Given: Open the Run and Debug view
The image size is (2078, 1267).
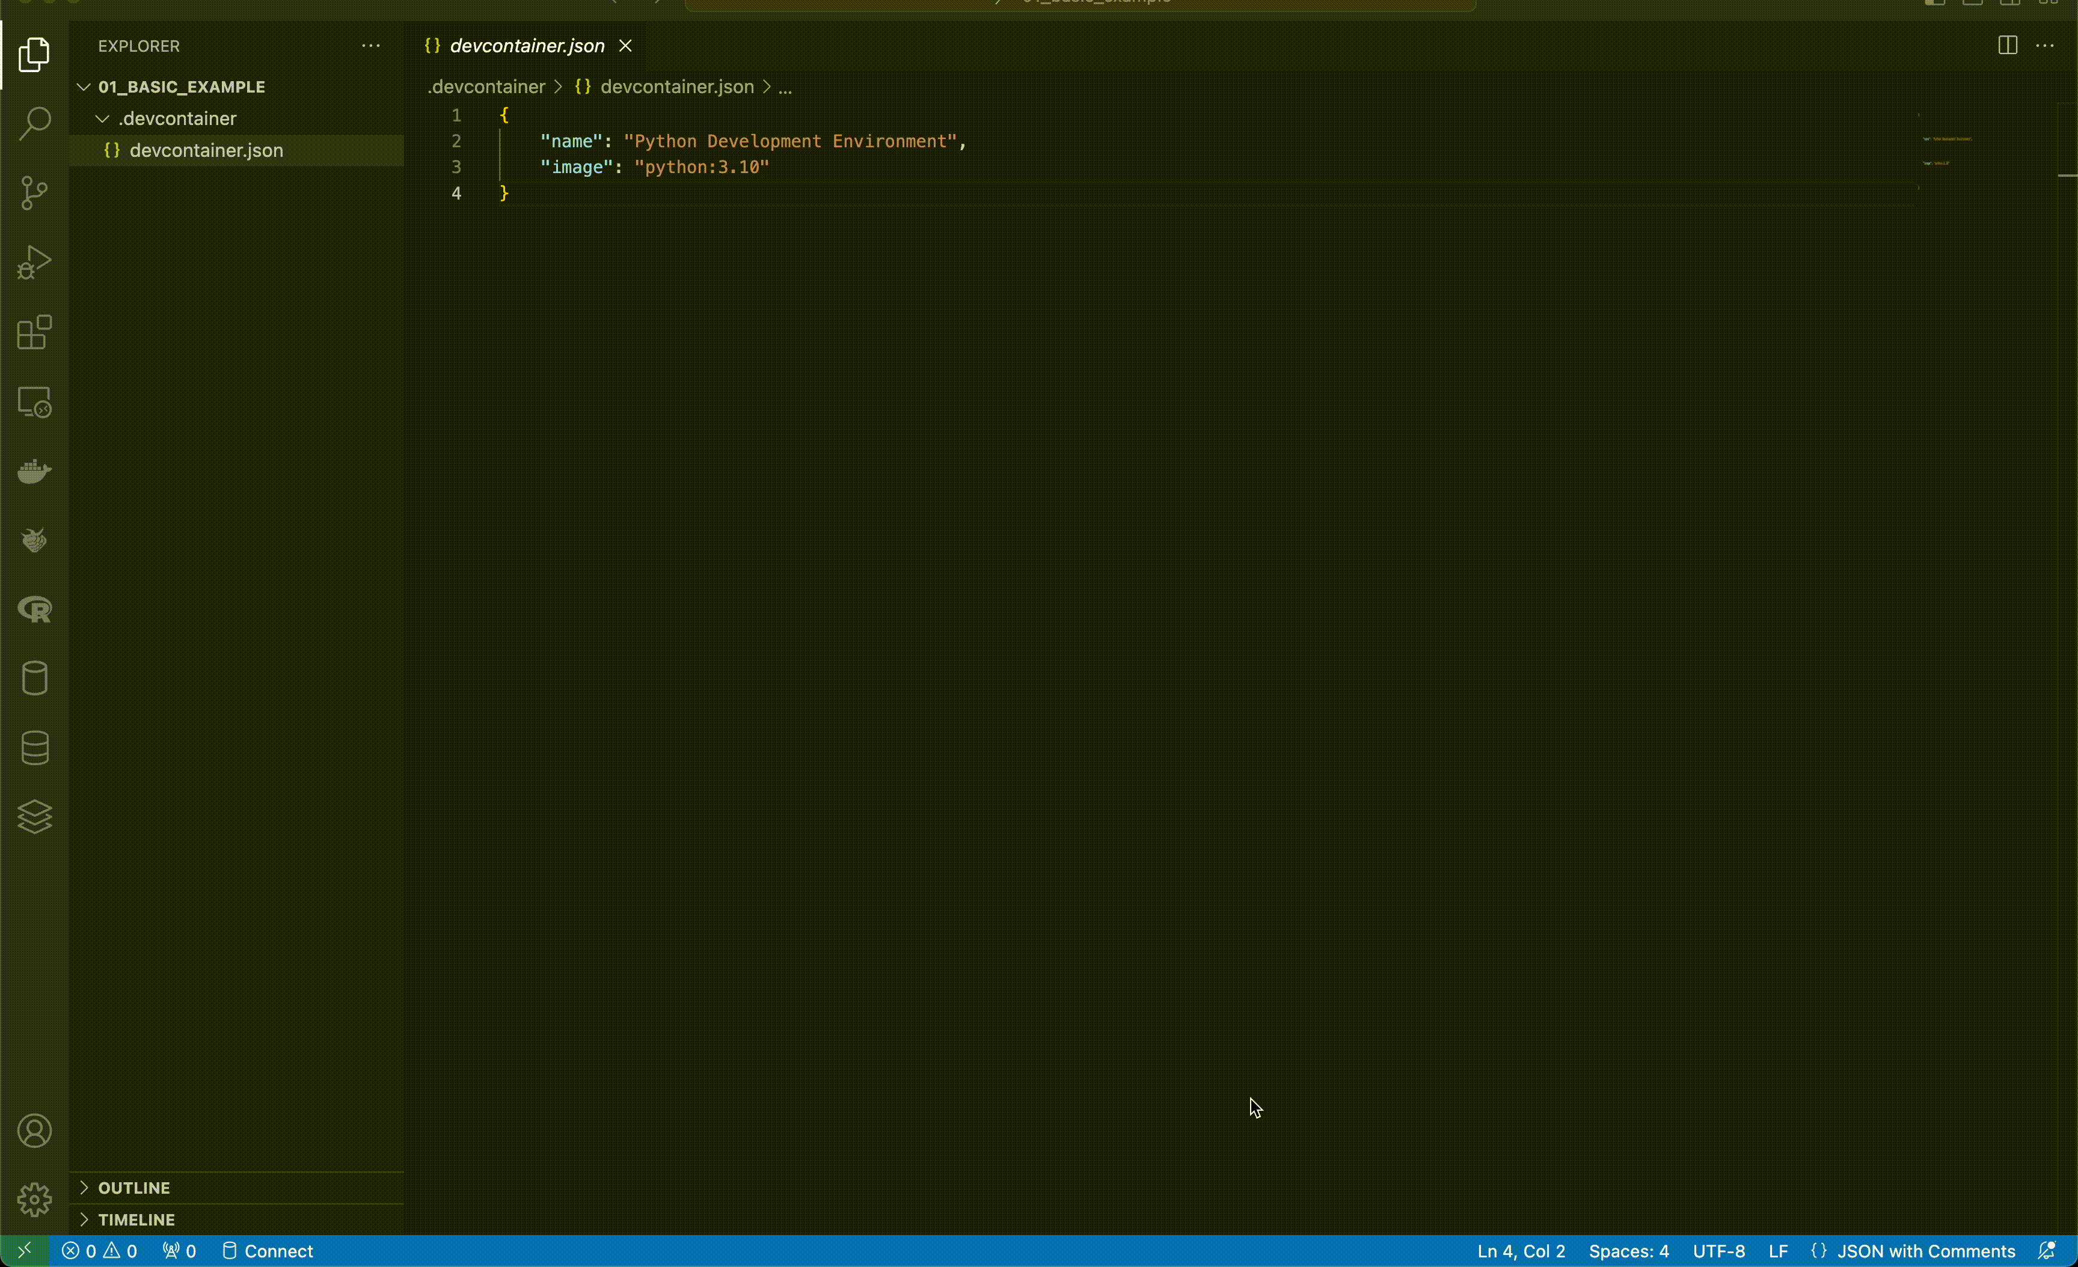Looking at the screenshot, I should click(35, 262).
